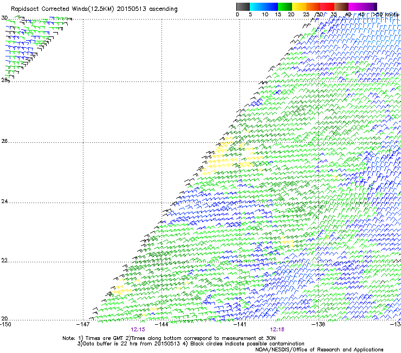Click the title text 'Rapidscat Corrected Winds(12.5KM)'
The width and height of the screenshot is (401, 353).
tap(62, 9)
